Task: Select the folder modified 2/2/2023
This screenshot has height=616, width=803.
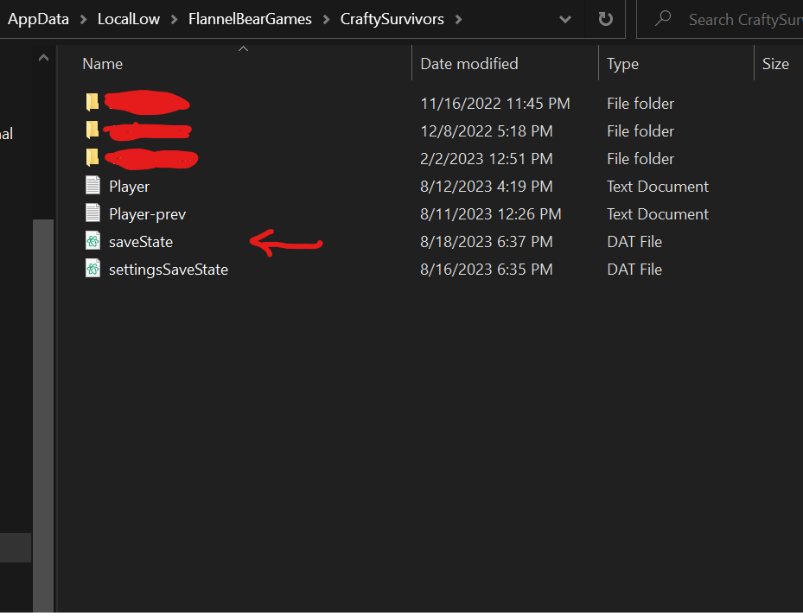Action: coord(92,158)
